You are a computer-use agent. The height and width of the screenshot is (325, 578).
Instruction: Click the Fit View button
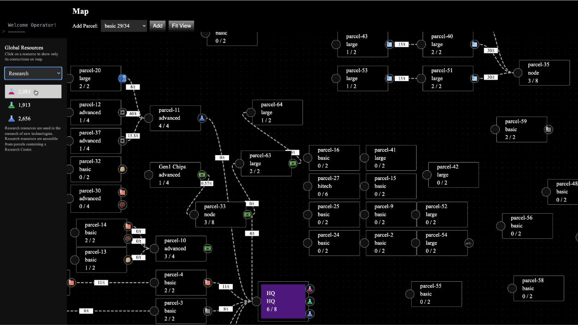[x=181, y=26]
